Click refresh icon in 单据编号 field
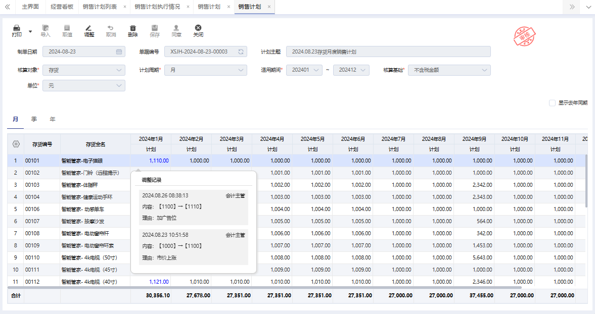The height and width of the screenshot is (314, 595). coord(241,51)
